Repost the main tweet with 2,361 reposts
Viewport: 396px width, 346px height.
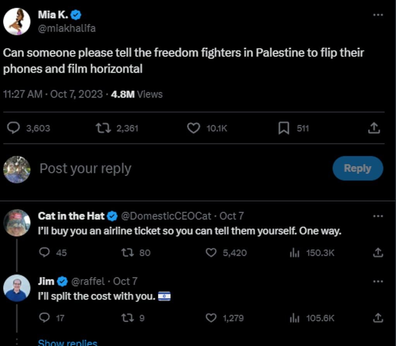104,128
